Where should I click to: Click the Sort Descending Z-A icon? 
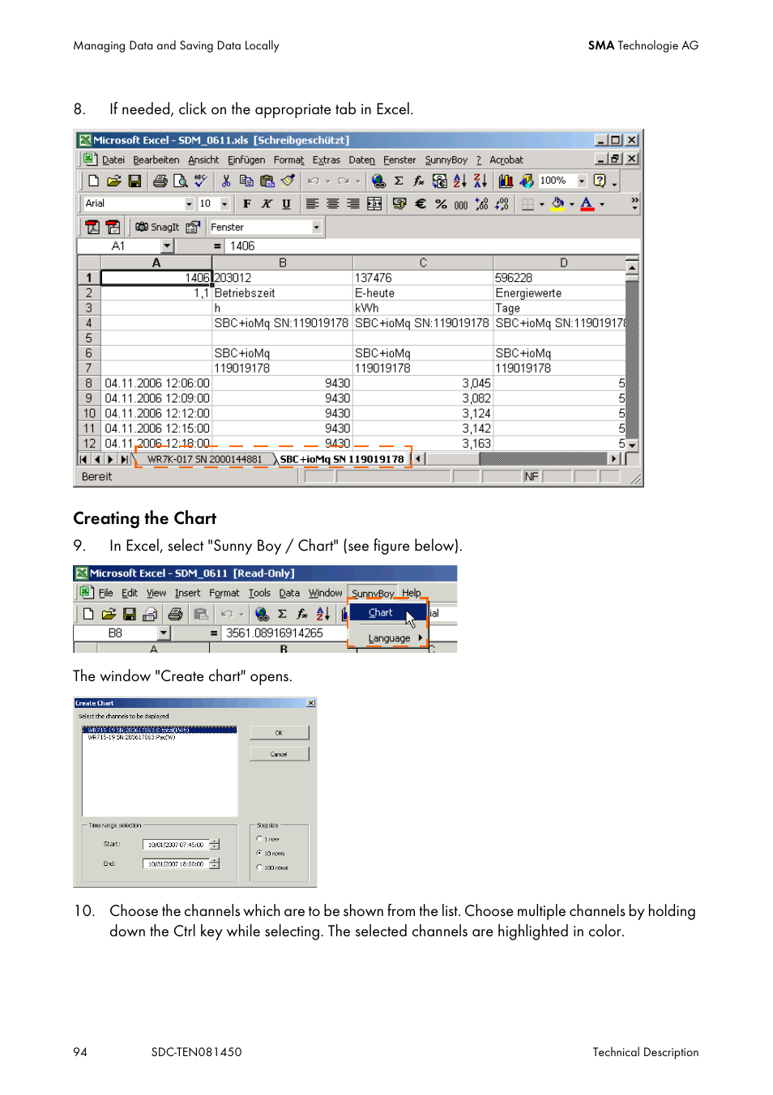[480, 181]
